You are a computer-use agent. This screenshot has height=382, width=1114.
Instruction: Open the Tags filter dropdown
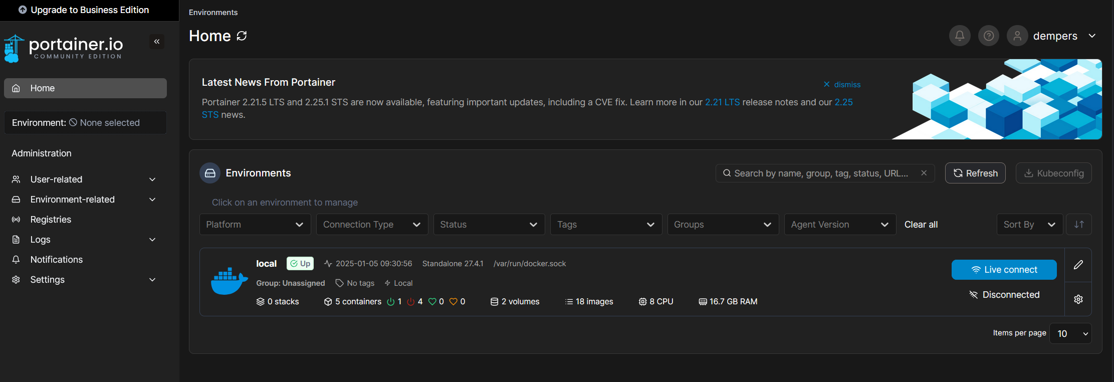click(606, 225)
